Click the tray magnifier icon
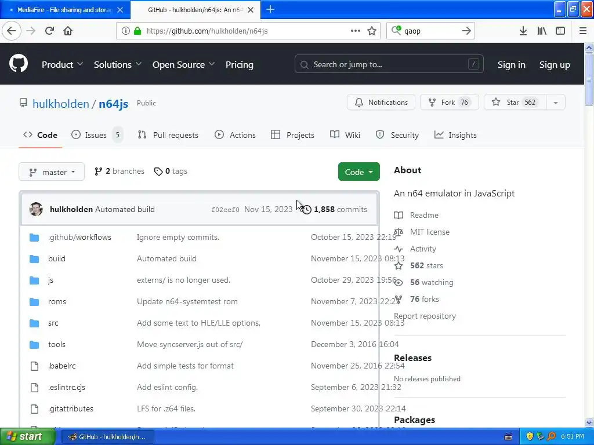 click(x=551, y=437)
